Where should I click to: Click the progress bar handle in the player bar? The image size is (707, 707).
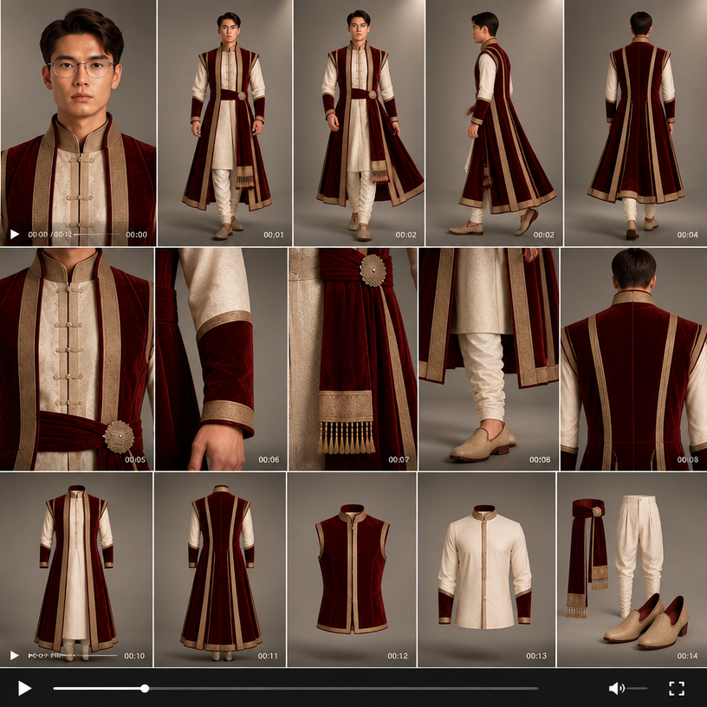pyautogui.click(x=145, y=689)
